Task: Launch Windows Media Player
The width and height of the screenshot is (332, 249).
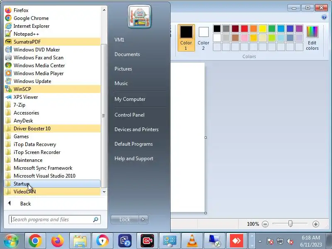Action: (x=52, y=73)
